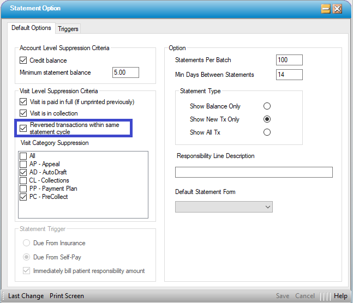
Task: Toggle Reversed transactions within same statement cycle
Action: [x=23, y=129]
